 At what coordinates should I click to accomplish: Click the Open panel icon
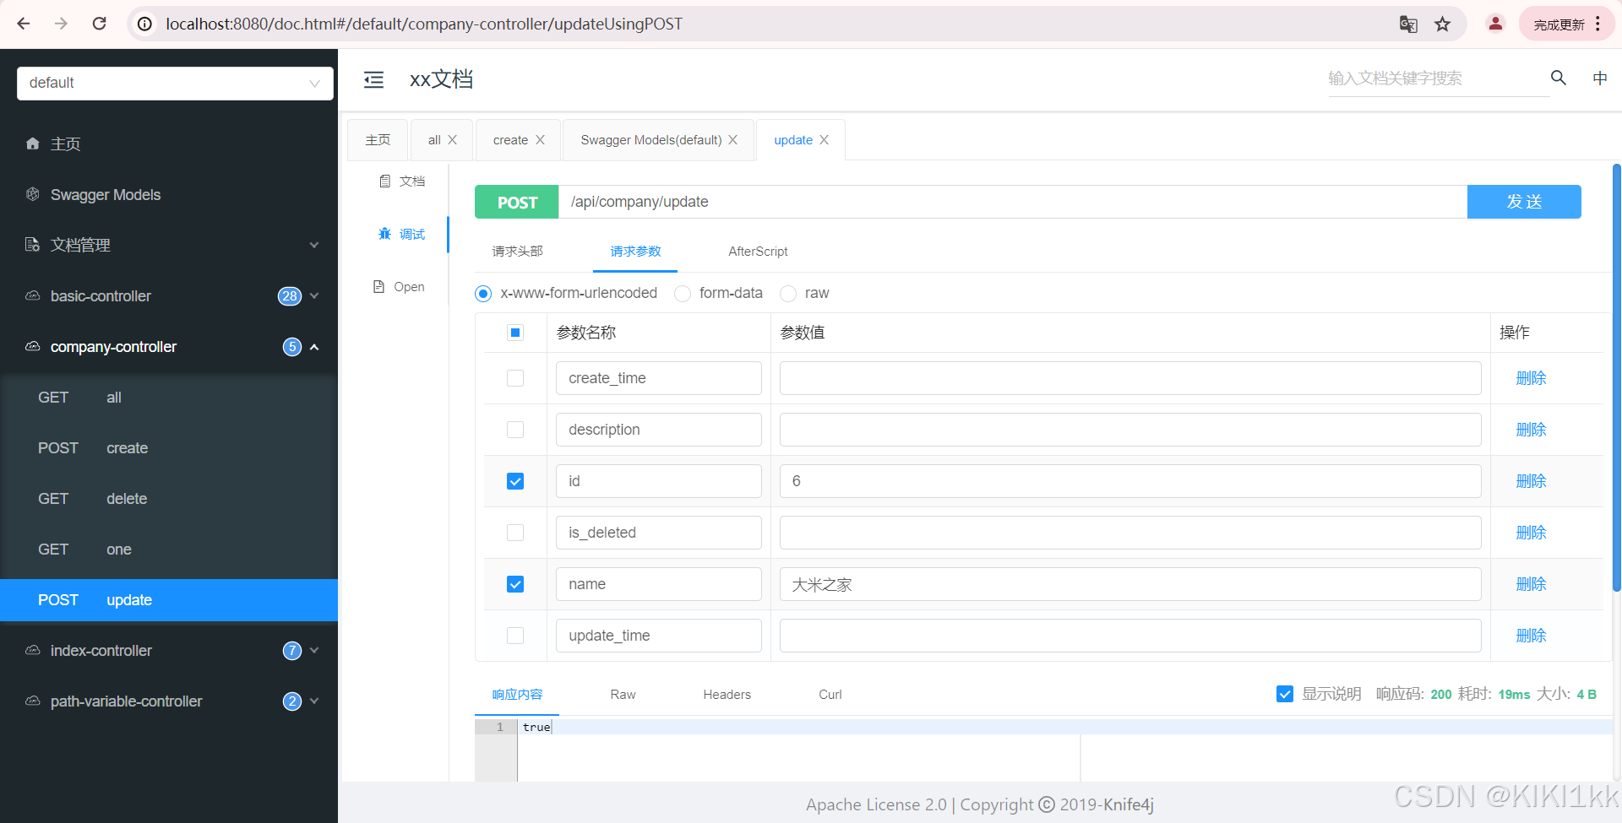click(x=378, y=286)
